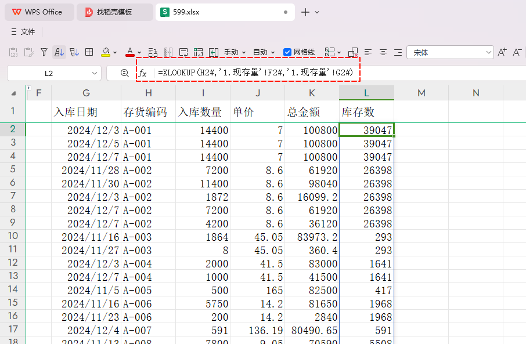
Task: Click the table grid icon
Action: [x=89, y=52]
